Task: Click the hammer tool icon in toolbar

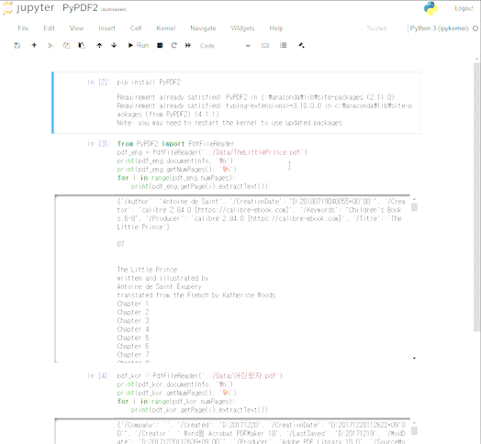Action: point(302,45)
